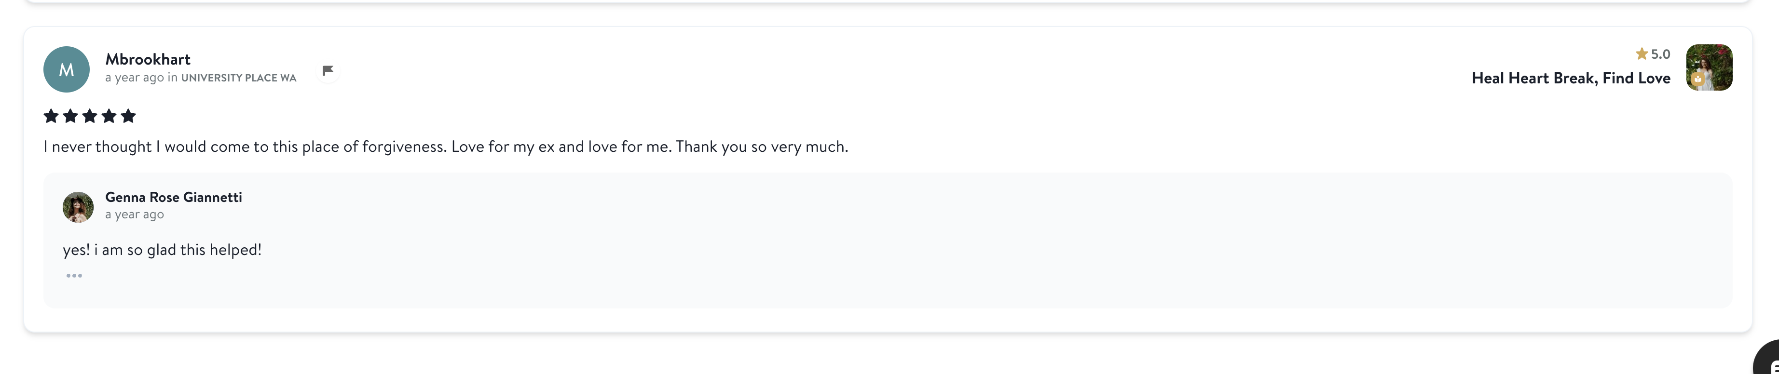The image size is (1779, 374).
Task: Click the UNIVERSITY PLACE WA location
Action: 238,78
